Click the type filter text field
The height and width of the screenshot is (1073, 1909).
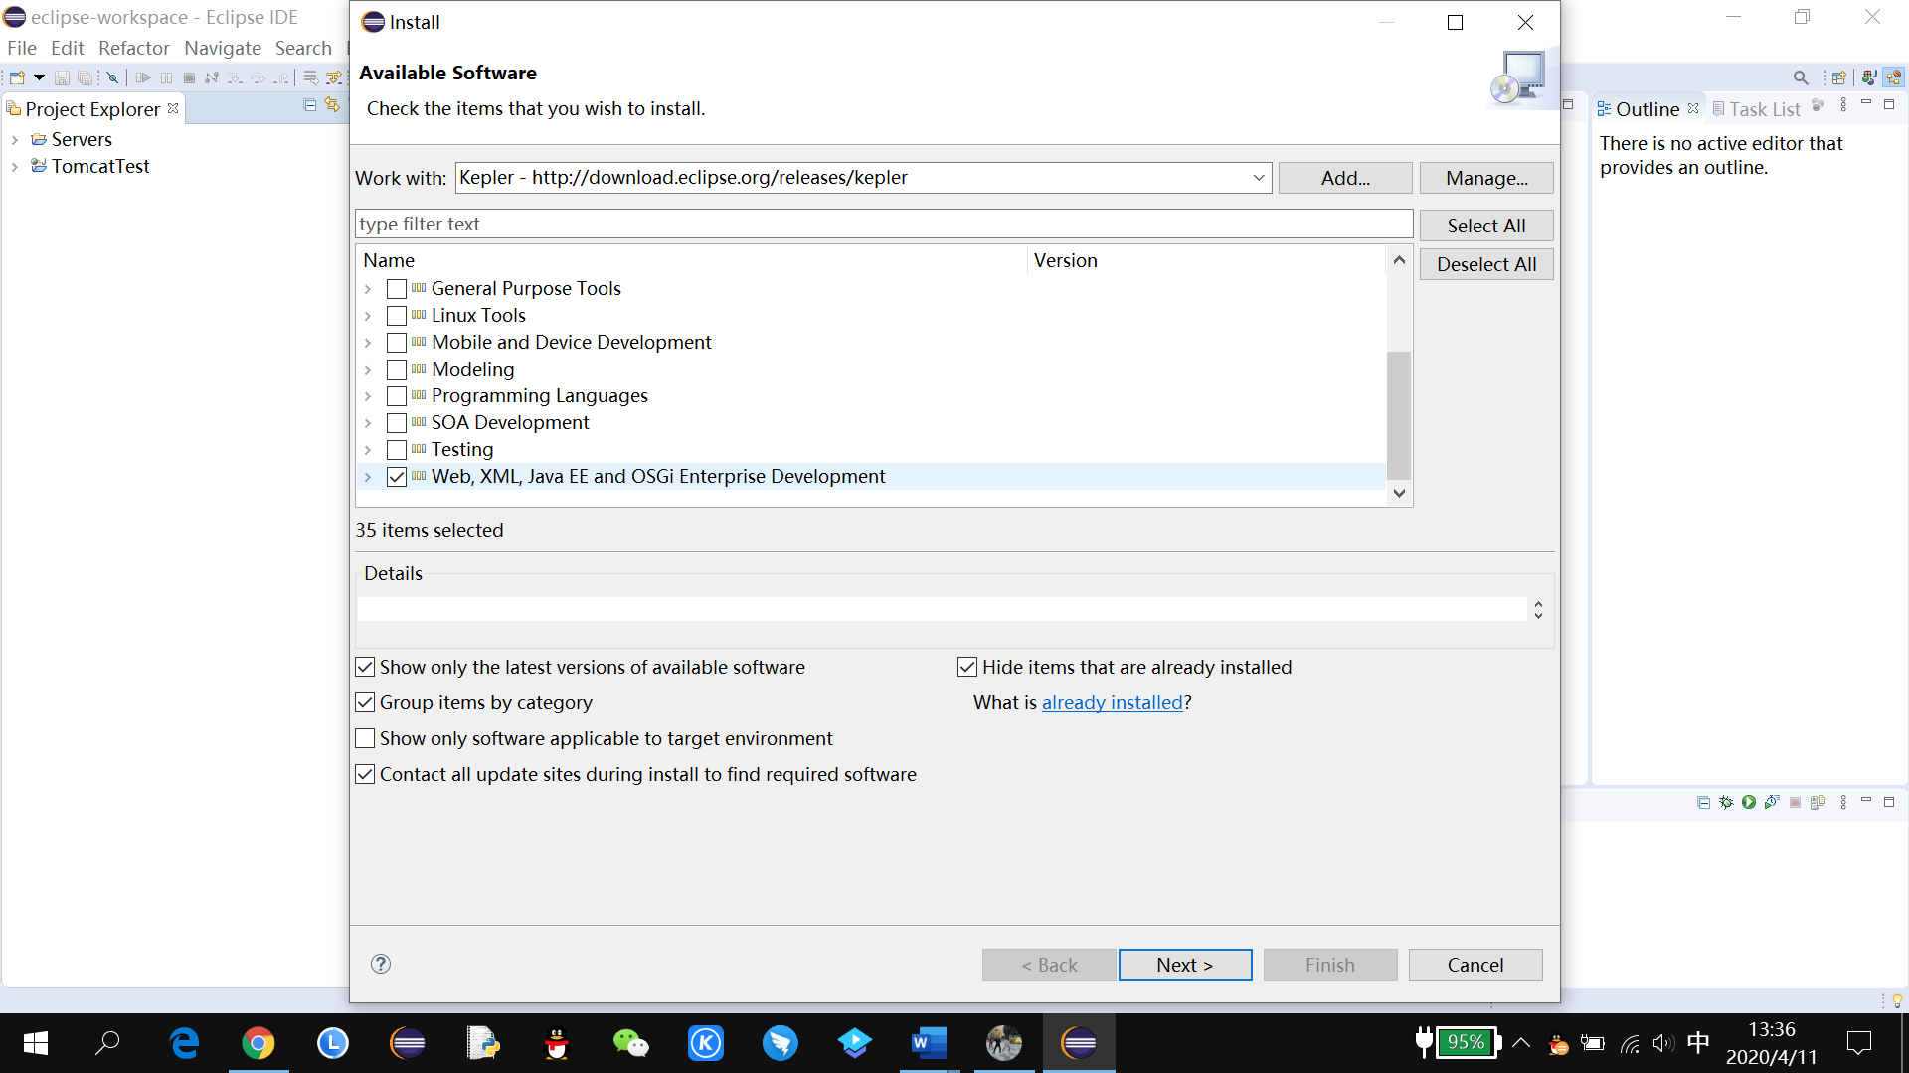click(x=883, y=225)
